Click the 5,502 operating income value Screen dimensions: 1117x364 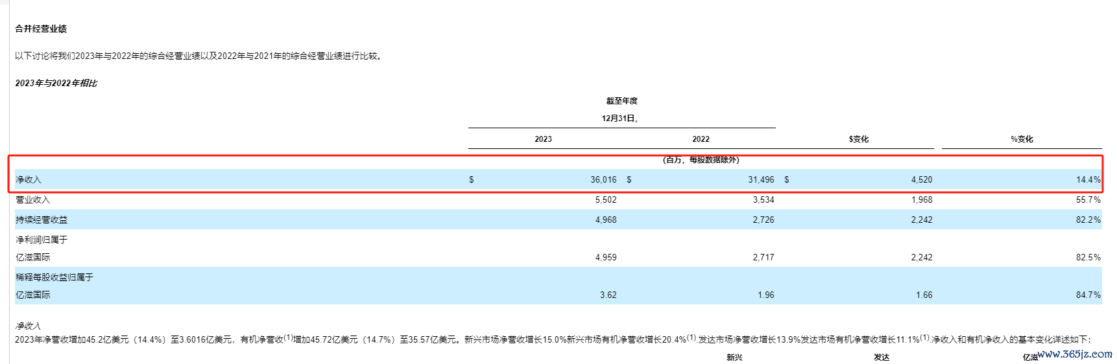click(x=606, y=199)
